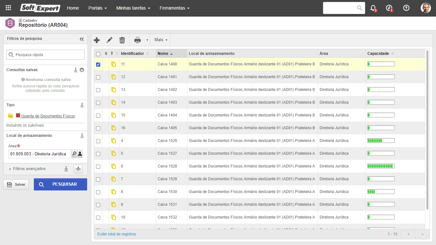Click the PESQUISAR button

click(x=60, y=184)
